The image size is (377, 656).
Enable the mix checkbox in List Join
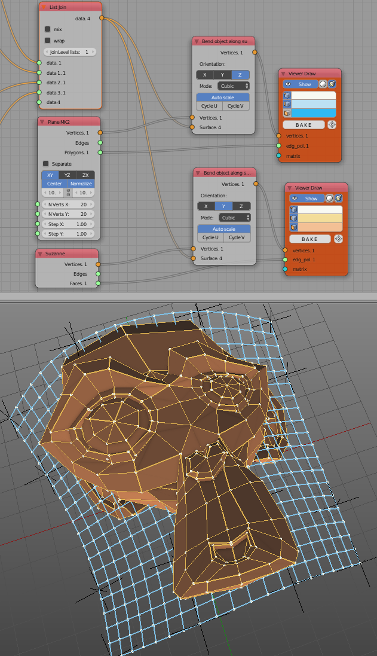(x=48, y=29)
